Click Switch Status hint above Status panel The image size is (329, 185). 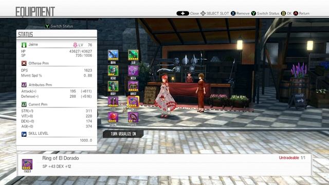59,26
